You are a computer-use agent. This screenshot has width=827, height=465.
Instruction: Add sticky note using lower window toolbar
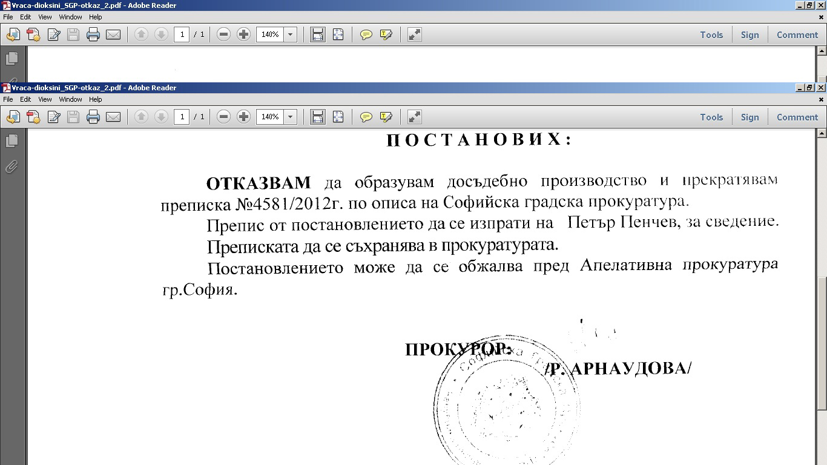(x=366, y=117)
